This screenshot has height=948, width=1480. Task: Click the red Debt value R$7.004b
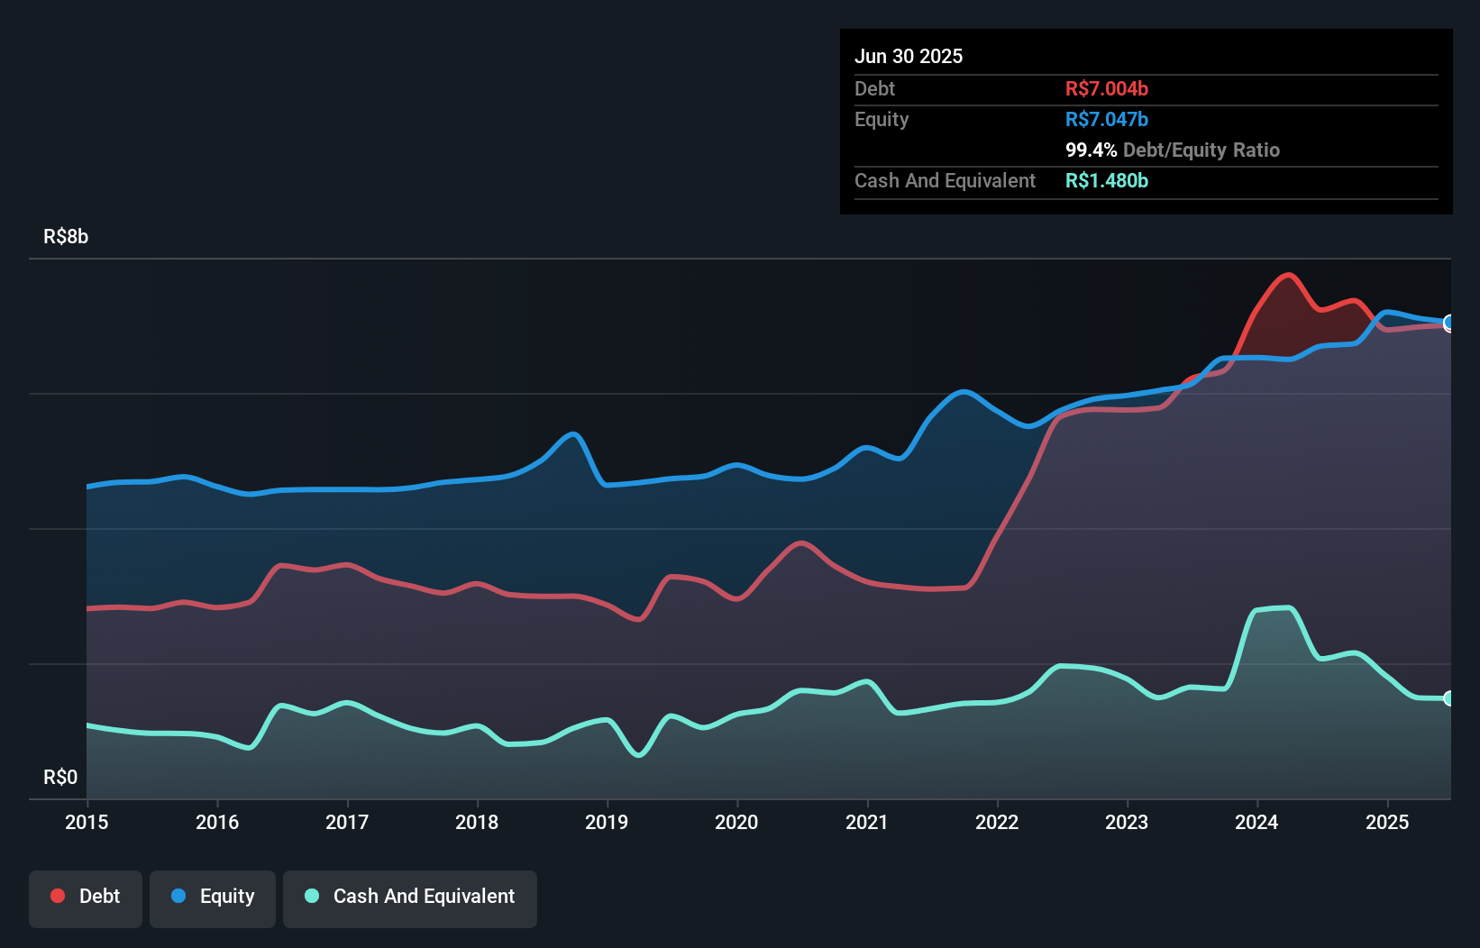(1106, 88)
